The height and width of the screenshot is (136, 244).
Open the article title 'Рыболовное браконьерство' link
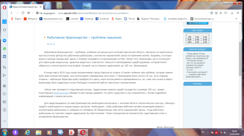[84, 38]
